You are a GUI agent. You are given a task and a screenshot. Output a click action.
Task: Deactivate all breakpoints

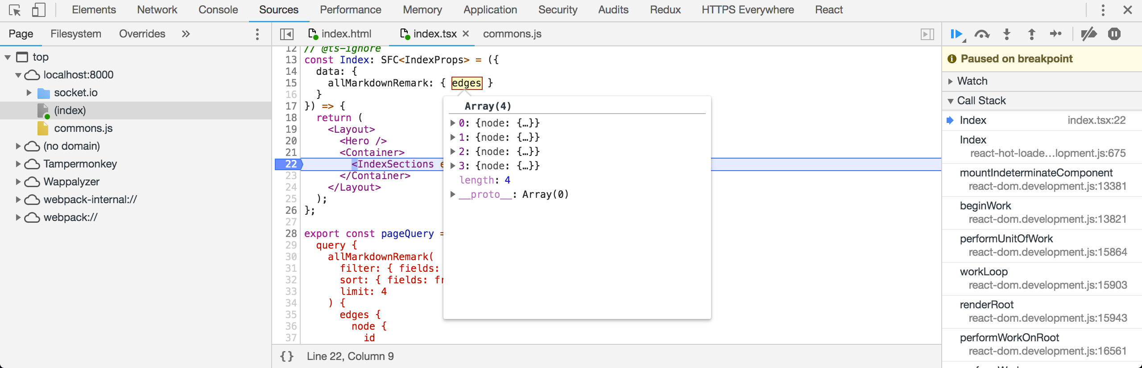pyautogui.click(x=1089, y=34)
